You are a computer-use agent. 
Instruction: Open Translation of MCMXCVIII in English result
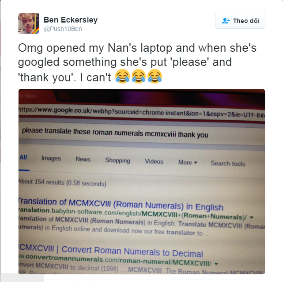coord(121,205)
